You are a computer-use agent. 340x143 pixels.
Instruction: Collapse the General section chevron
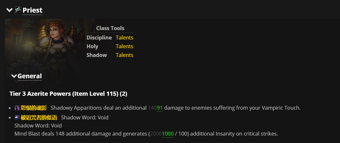pos(14,76)
